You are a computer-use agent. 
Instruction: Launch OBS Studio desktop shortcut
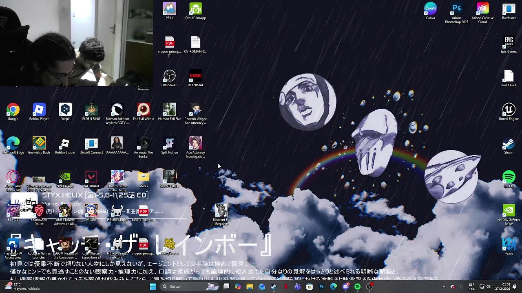[170, 78]
